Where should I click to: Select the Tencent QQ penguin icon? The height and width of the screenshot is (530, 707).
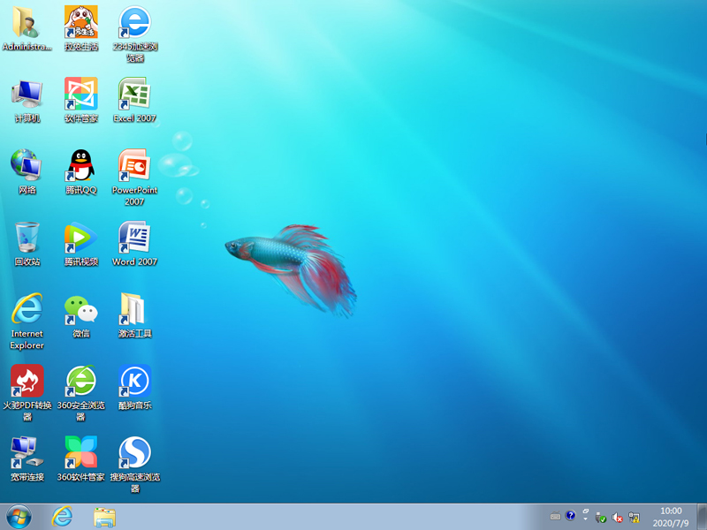pyautogui.click(x=80, y=165)
